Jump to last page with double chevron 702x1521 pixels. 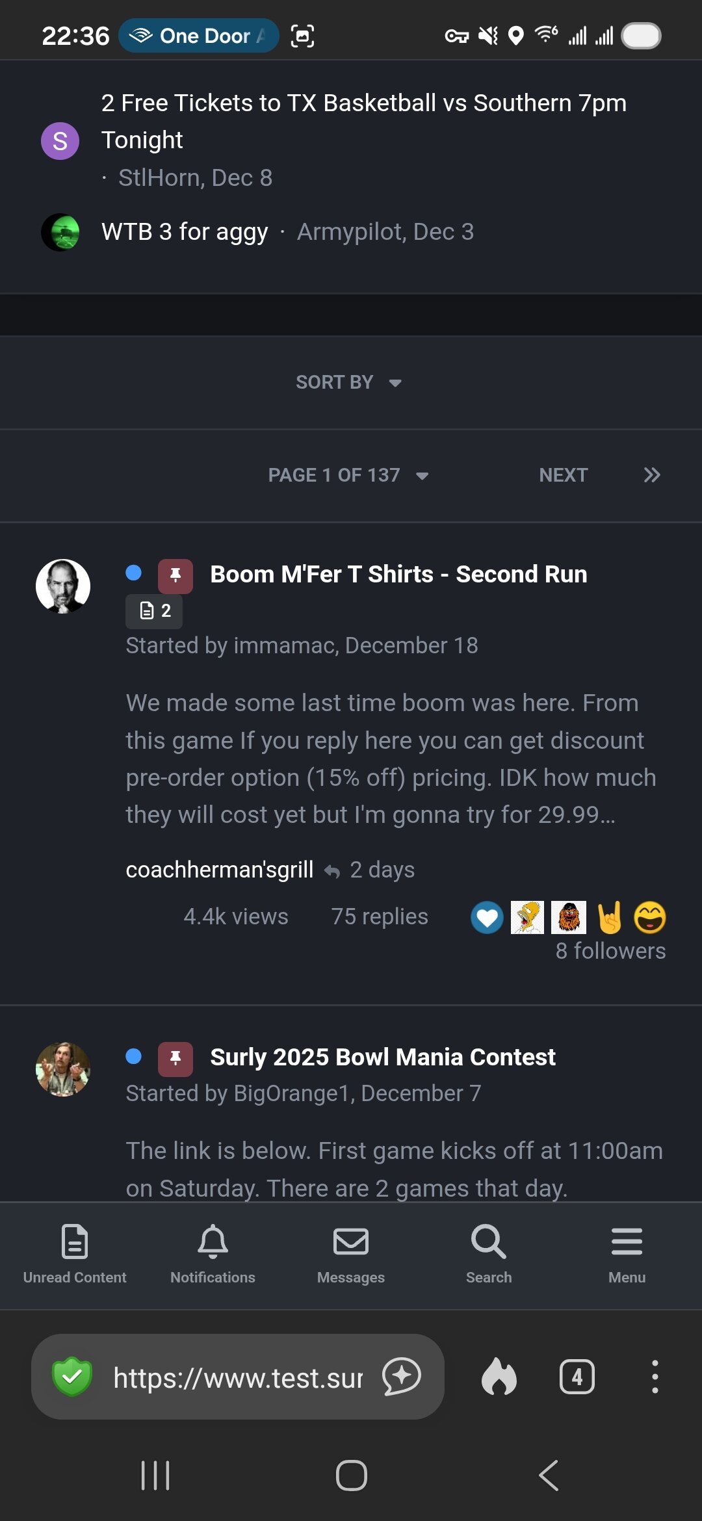coord(652,475)
